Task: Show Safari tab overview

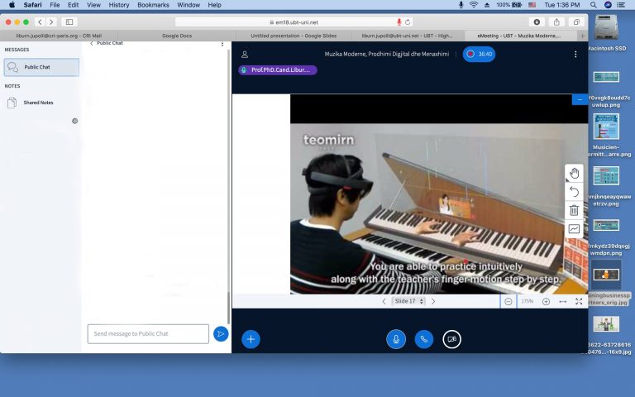Action: (x=575, y=22)
